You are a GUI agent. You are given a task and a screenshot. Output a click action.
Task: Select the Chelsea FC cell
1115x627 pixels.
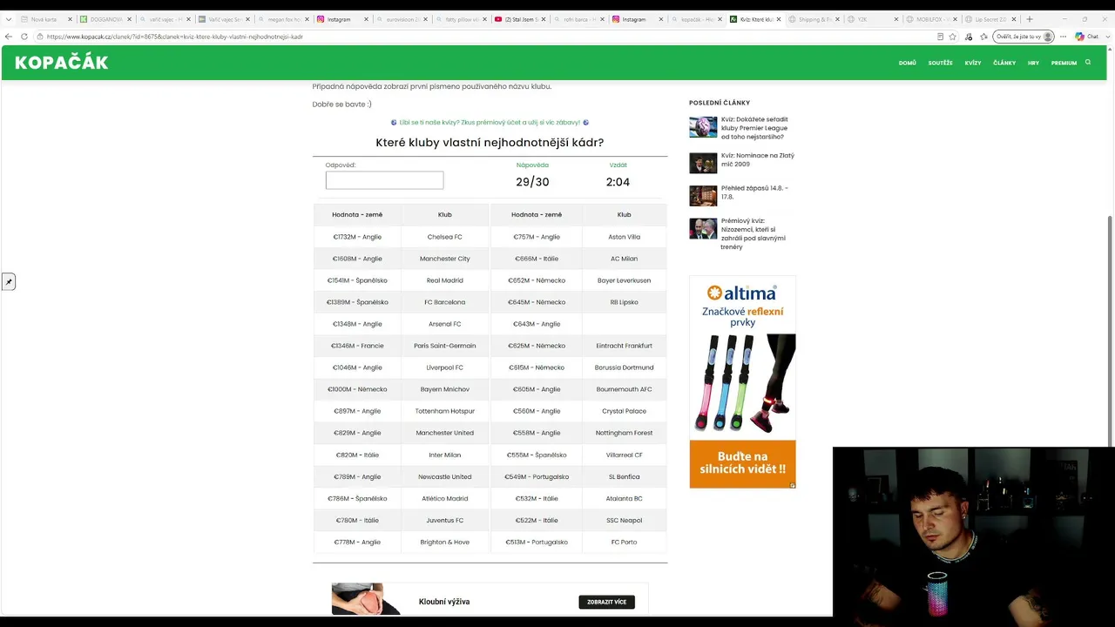445,237
